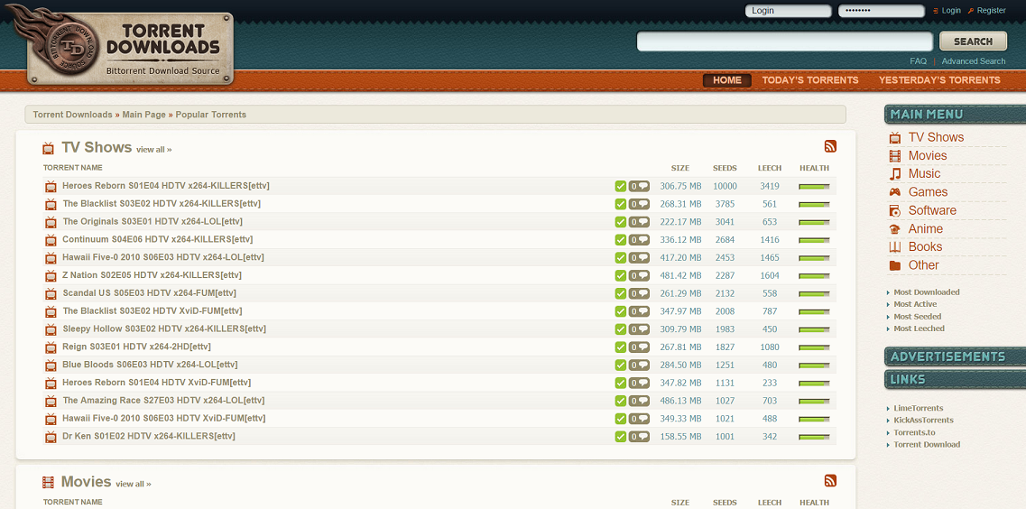This screenshot has height=509, width=1026.
Task: Click TV icon next to Dr Ken S01E02 row
Action: pyautogui.click(x=51, y=437)
